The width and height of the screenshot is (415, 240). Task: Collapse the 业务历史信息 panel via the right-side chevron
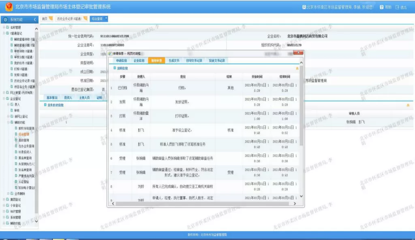pos(408,105)
